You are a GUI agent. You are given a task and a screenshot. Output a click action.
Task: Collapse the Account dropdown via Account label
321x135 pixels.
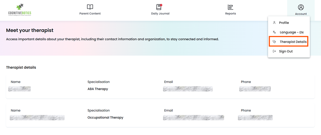301,14
